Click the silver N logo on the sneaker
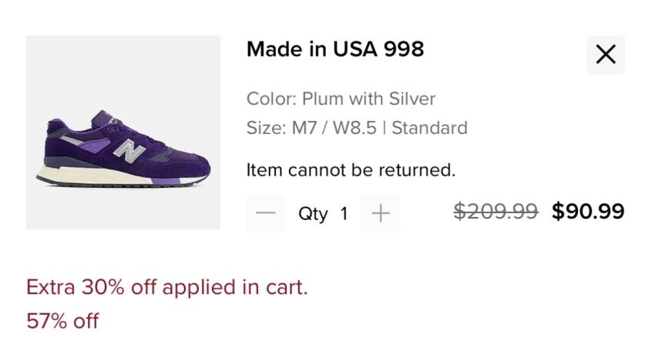This screenshot has height=351, width=655. point(129,151)
